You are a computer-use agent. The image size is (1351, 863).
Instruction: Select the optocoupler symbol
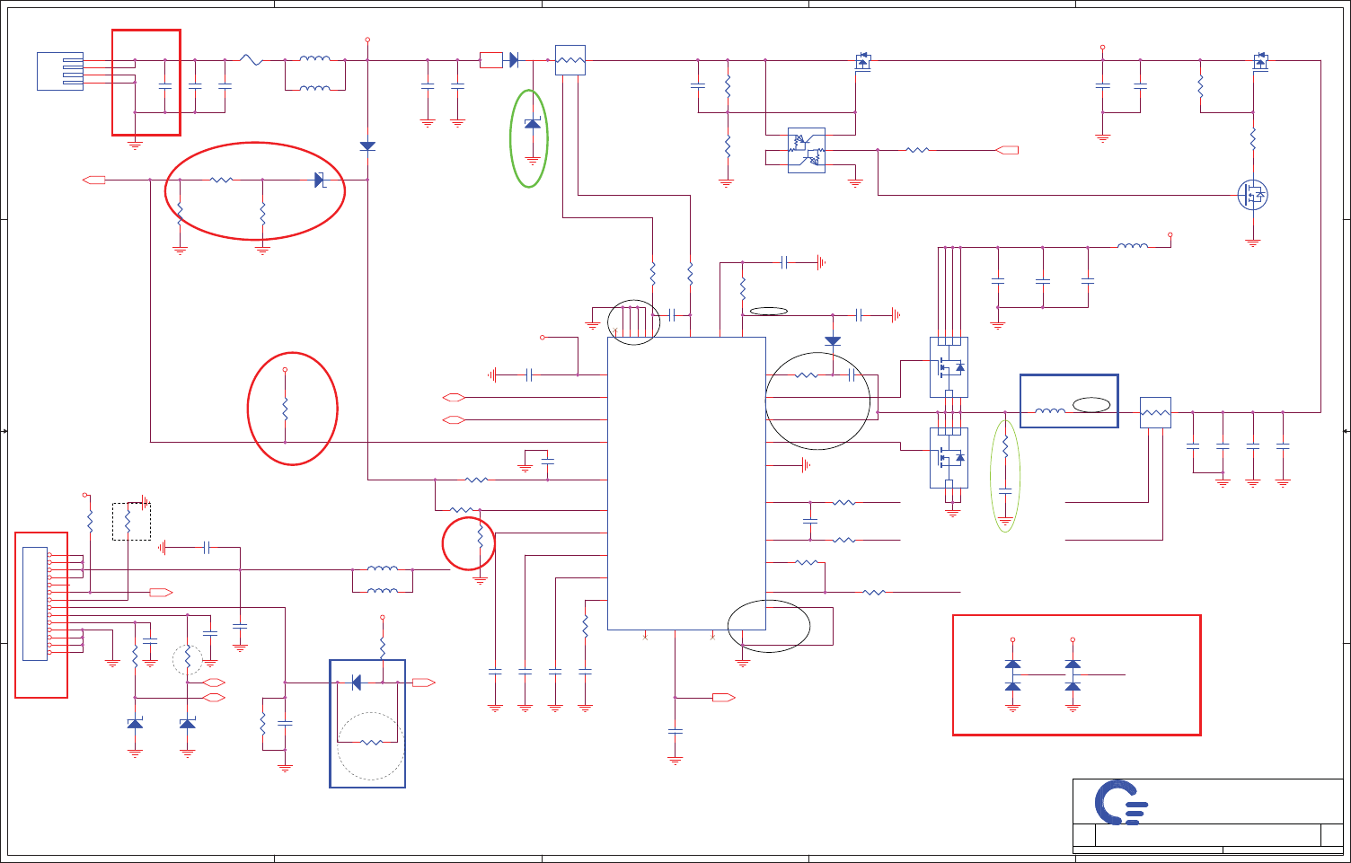point(807,150)
